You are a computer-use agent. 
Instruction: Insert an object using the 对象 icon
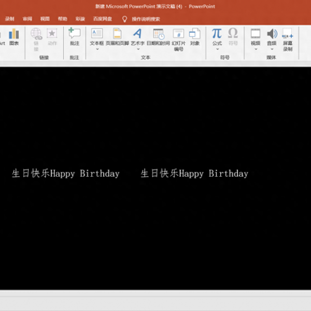click(x=194, y=36)
